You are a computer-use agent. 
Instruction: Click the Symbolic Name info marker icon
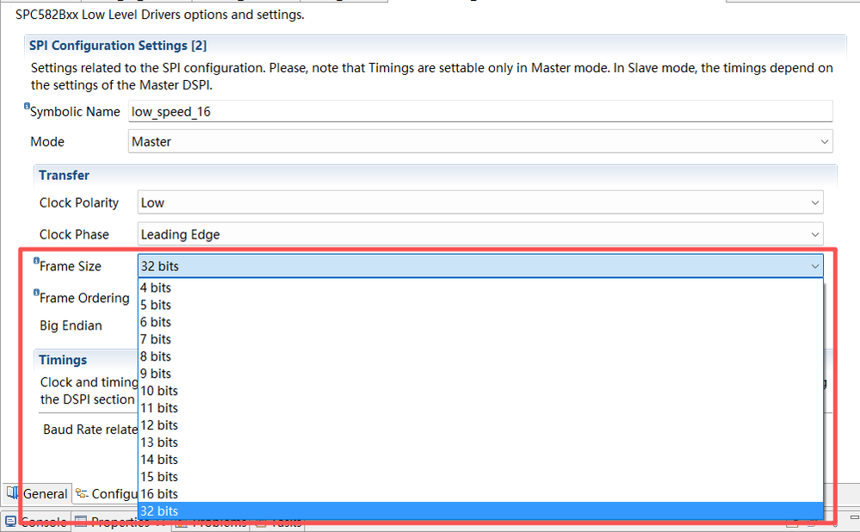point(27,106)
